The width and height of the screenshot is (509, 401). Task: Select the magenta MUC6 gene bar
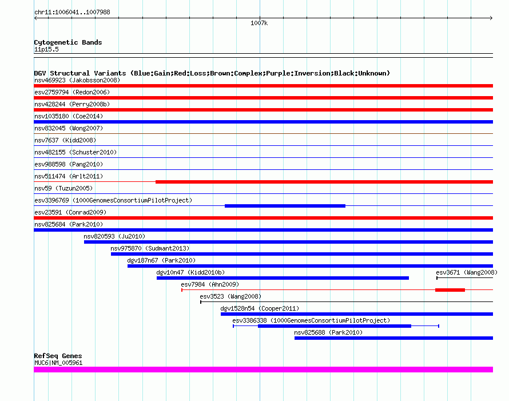point(263,370)
